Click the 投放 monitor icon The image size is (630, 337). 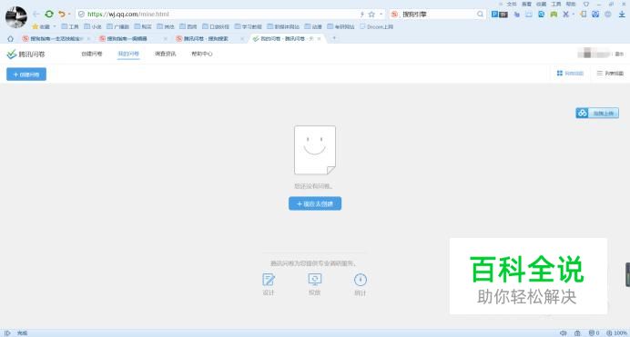pyautogui.click(x=315, y=279)
